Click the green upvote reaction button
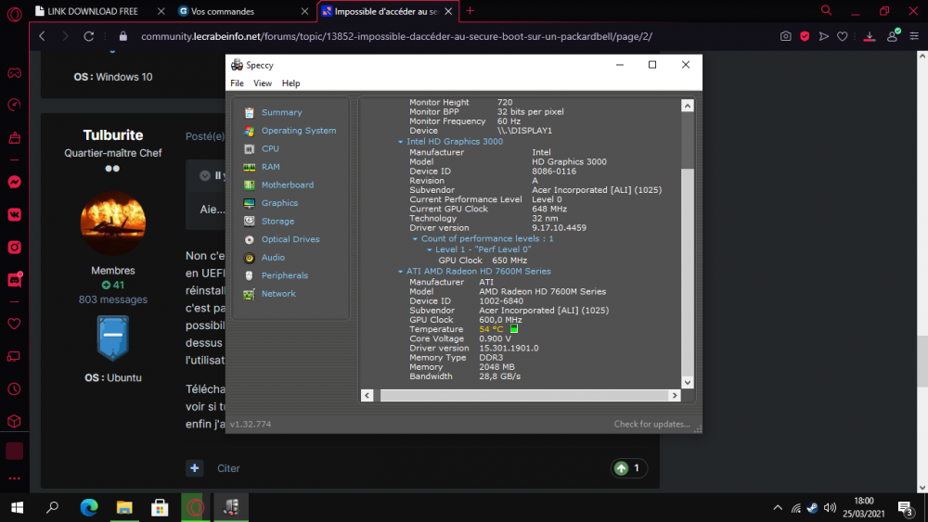 [621, 468]
